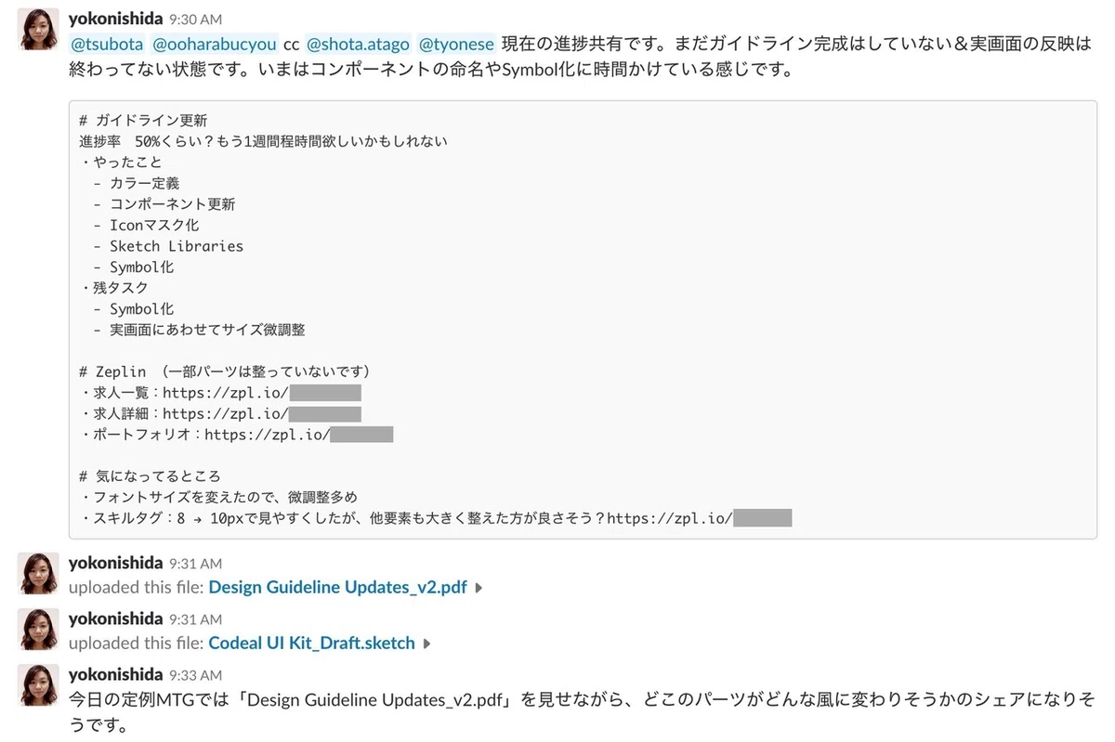This screenshot has width=1115, height=742.
Task: Click the '進捗率 50%くらい？' line
Action: pyautogui.click(x=264, y=141)
